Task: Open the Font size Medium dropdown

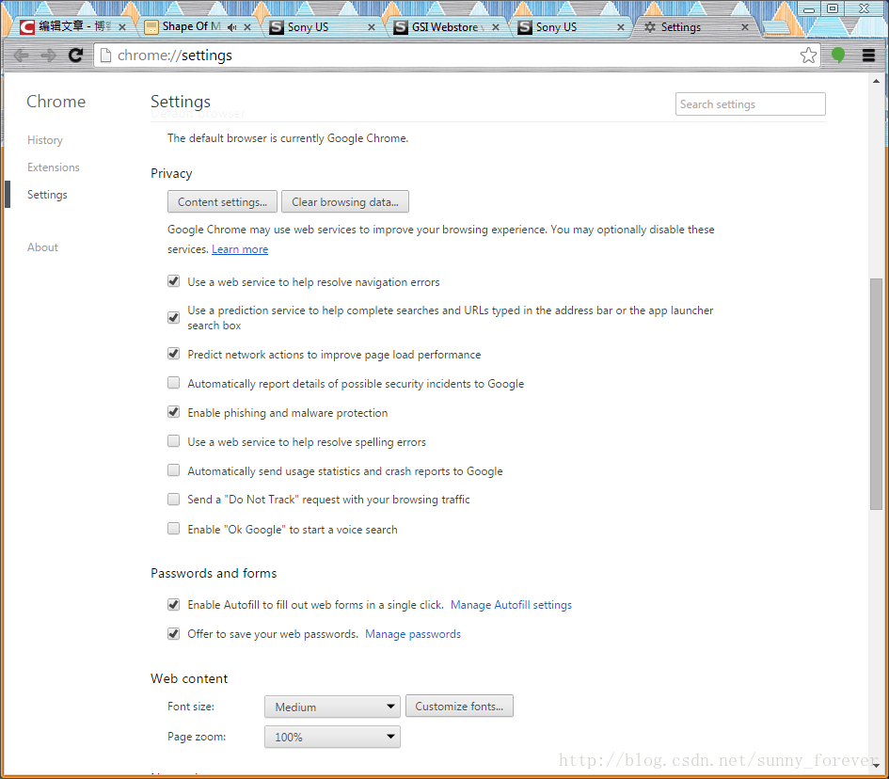Action: [x=332, y=707]
